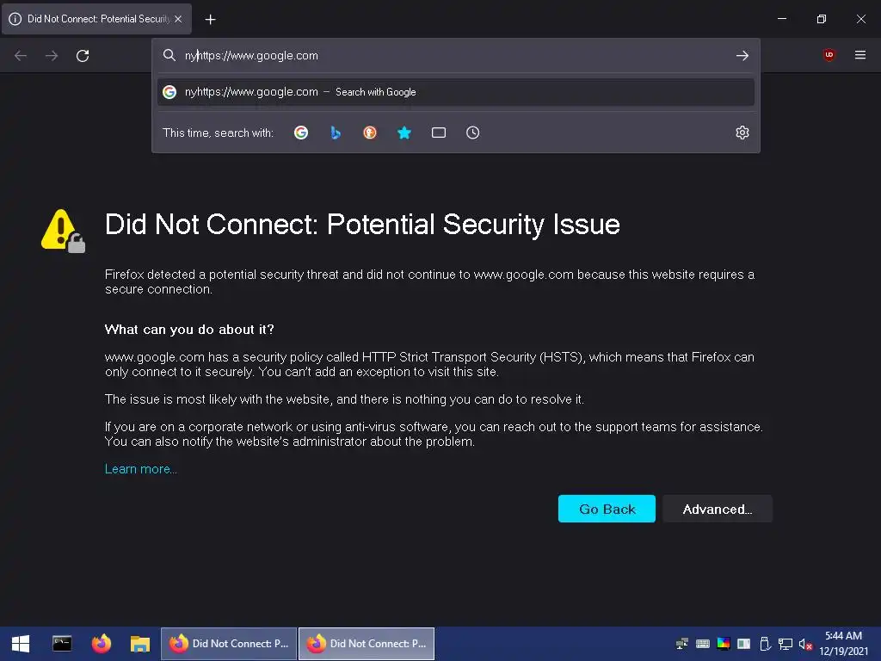This screenshot has height=661, width=881.
Task: Search with DuckDuckGo one-off icon
Action: [x=370, y=133]
